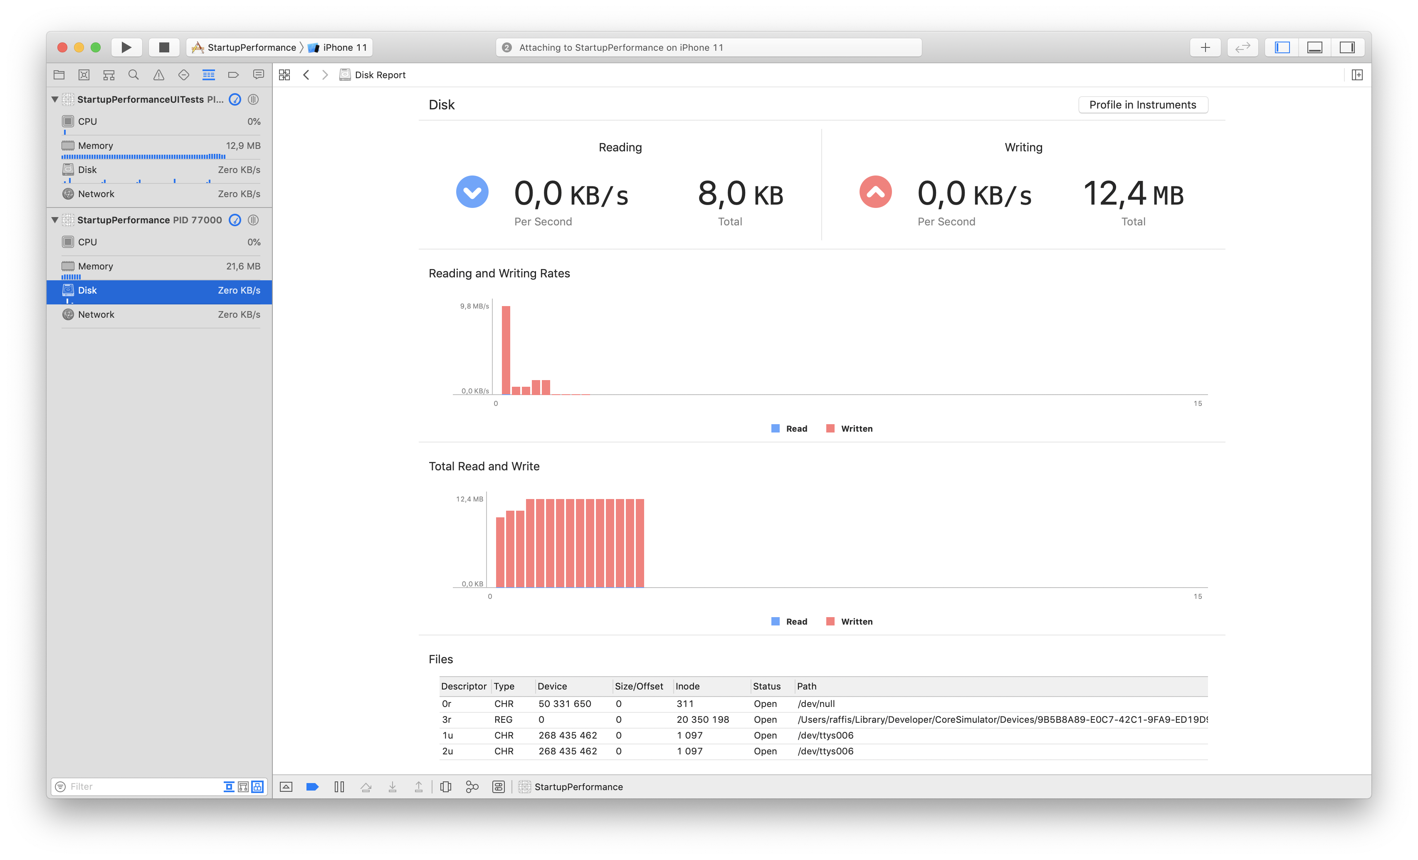Select the Debug navigator icon

click(208, 75)
